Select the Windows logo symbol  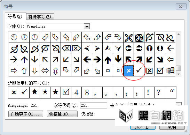171,70
